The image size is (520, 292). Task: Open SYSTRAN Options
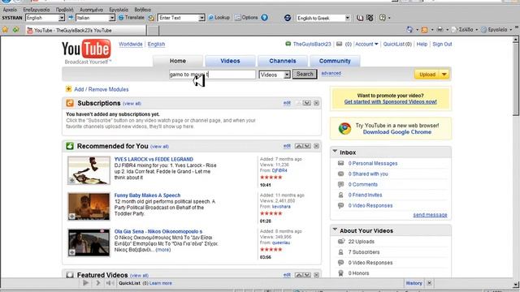point(246,18)
